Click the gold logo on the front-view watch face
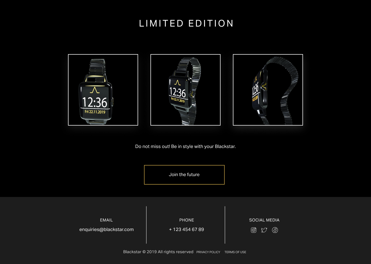This screenshot has height=264, width=371. (x=95, y=90)
